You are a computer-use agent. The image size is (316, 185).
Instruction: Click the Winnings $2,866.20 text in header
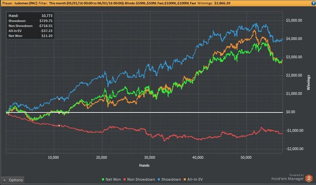(214, 3)
